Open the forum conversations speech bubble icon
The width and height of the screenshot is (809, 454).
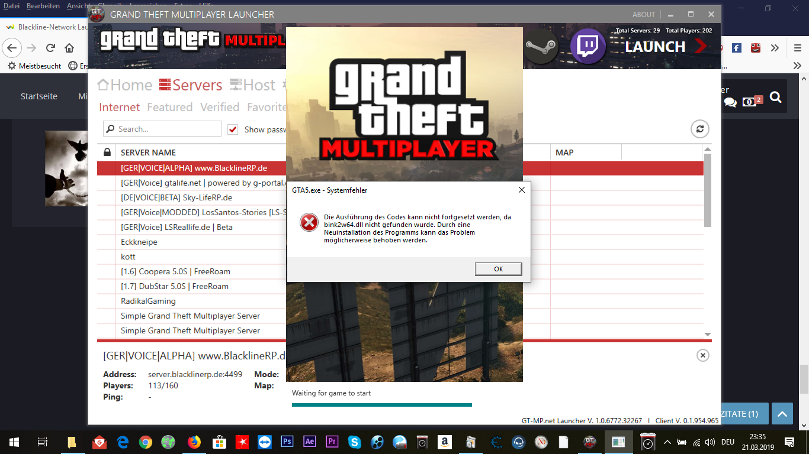click(x=730, y=102)
